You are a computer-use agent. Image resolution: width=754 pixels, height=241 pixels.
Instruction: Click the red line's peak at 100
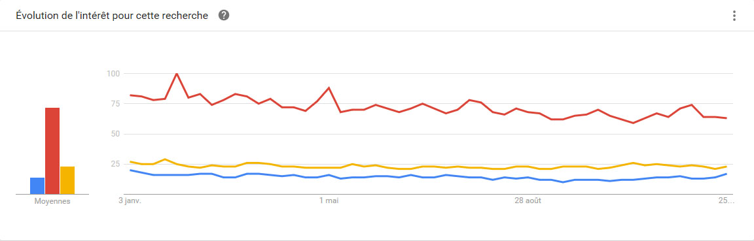[x=177, y=74]
